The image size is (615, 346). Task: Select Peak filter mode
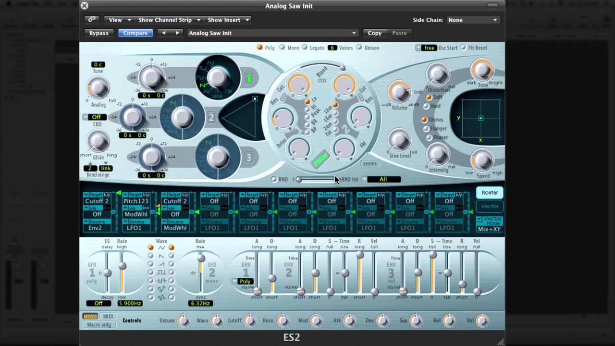point(307,116)
